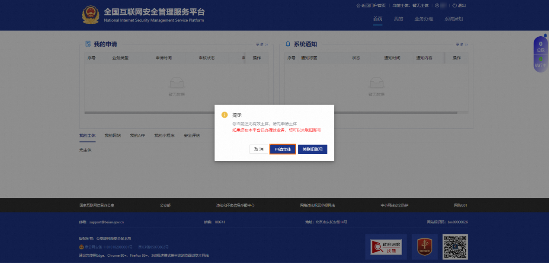Click the power icon next to 退出
This screenshot has height=264, width=551.
pyautogui.click(x=454, y=5)
